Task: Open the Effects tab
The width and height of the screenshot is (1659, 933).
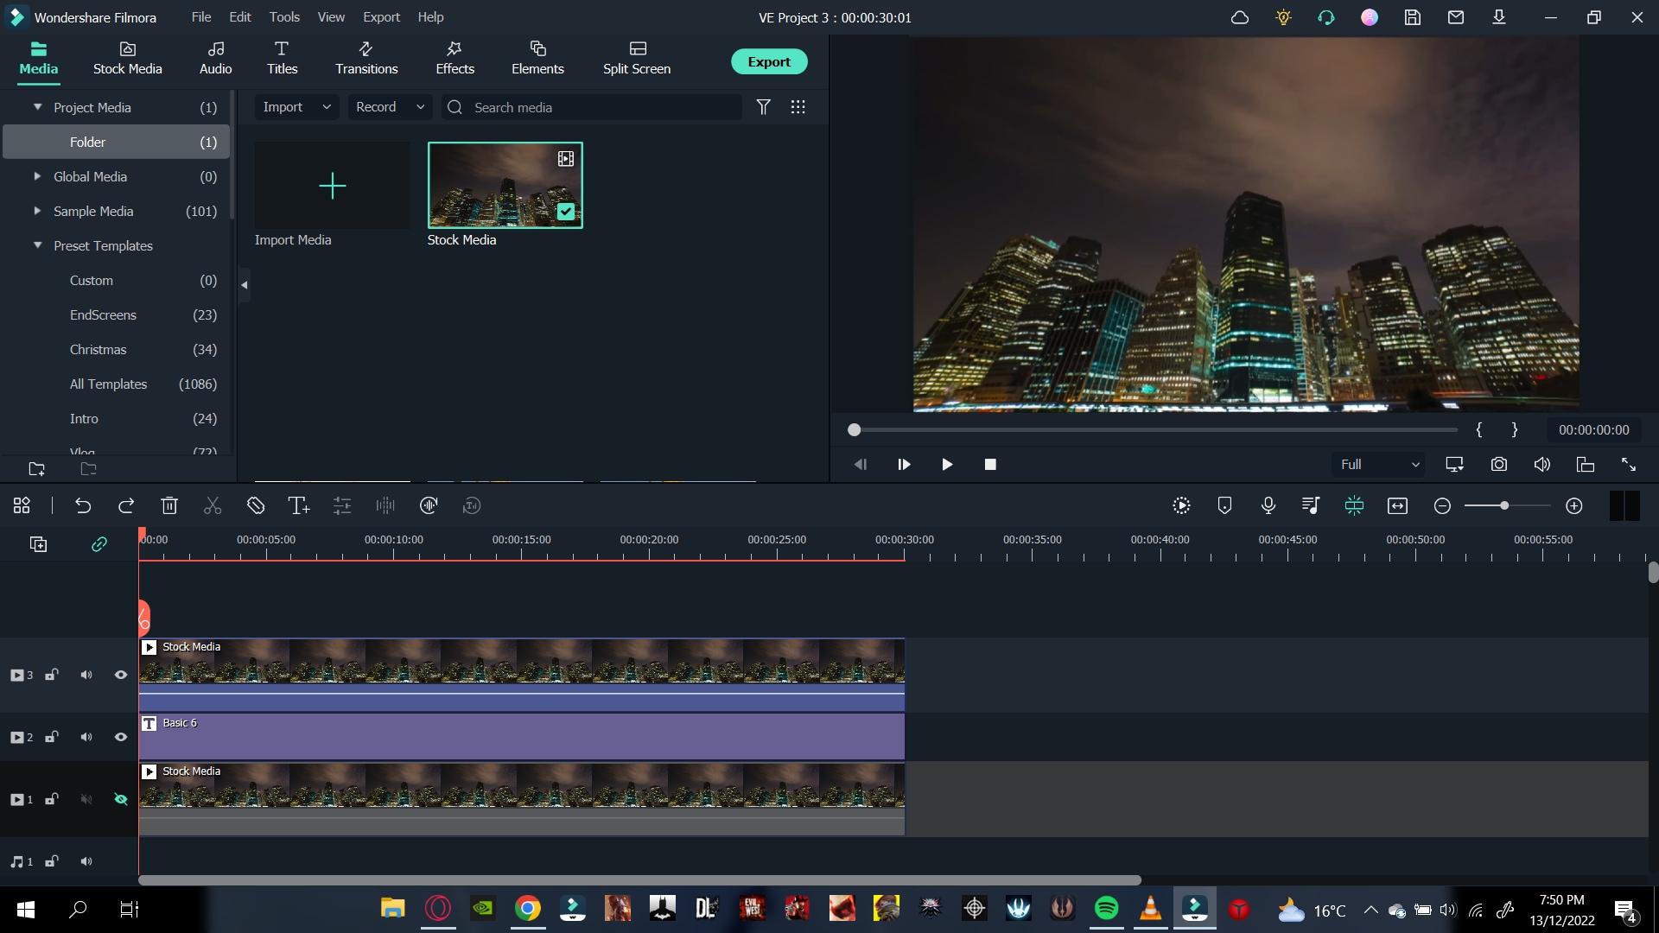Action: coord(454,57)
